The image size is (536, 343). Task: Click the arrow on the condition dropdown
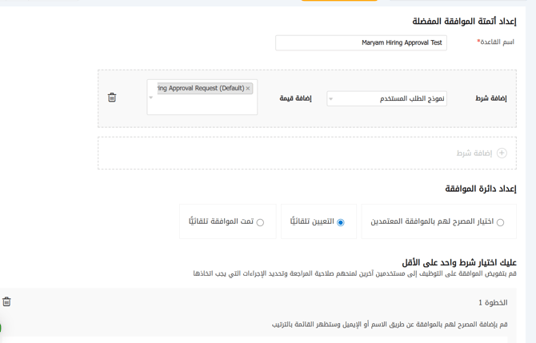coord(331,99)
